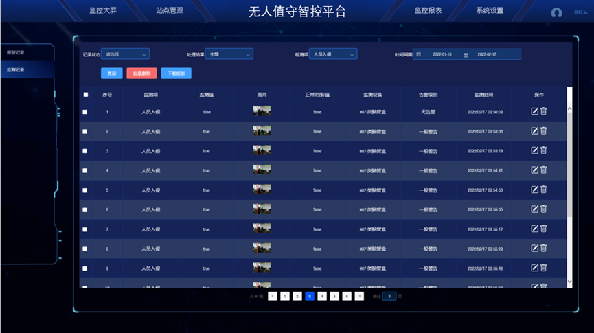The image size is (594, 333).
Task: Open the 记录状态 dropdown
Action: [x=125, y=54]
